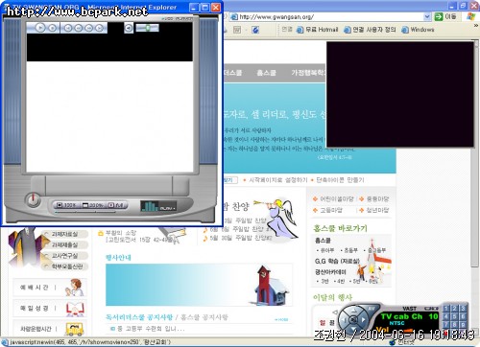Select the 독서리더스쿨 공지사항 tab
The height and width of the screenshot is (347, 480).
[139, 317]
